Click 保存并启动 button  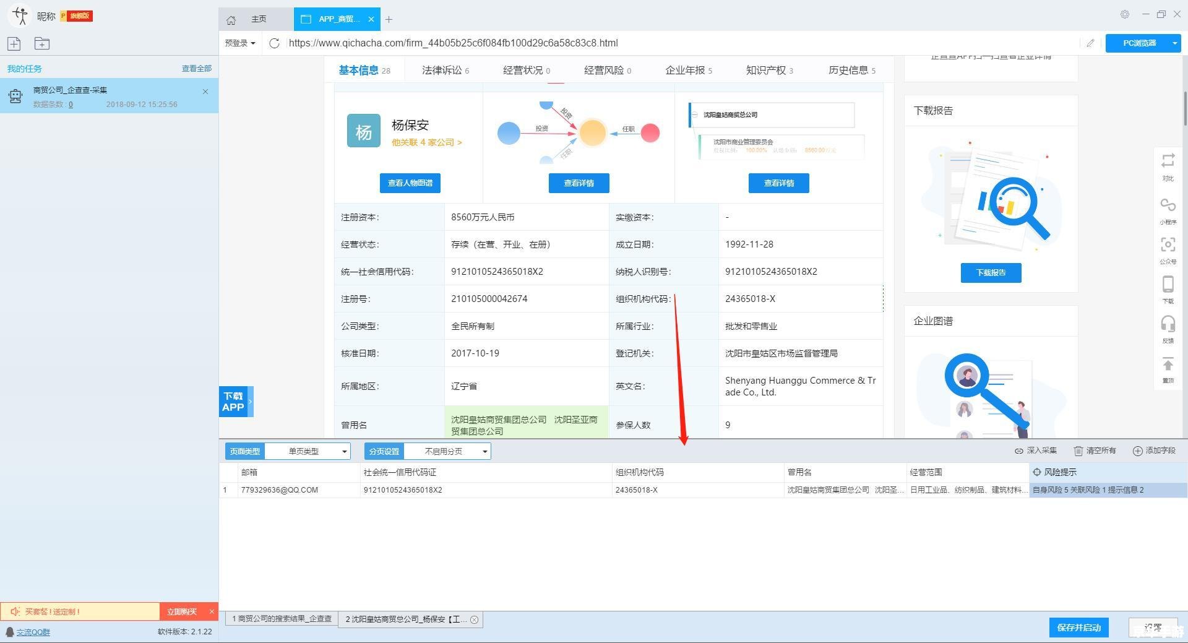coord(1079,628)
